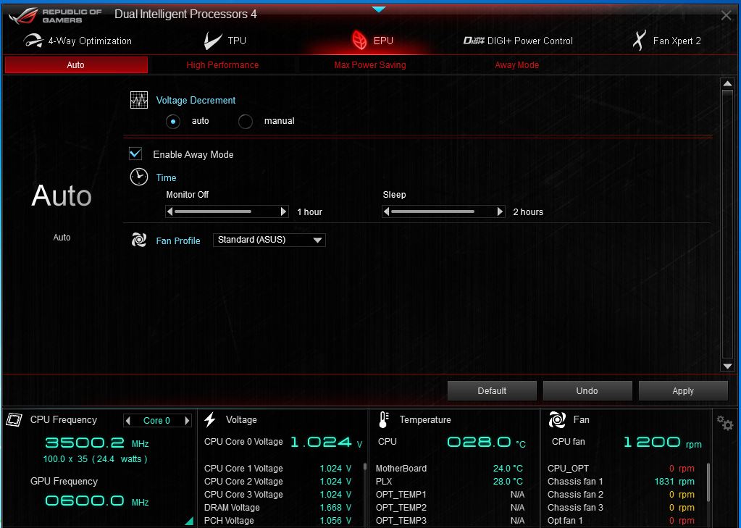741x528 pixels.
Task: Click the PCH Voltage row
Action: 278,521
